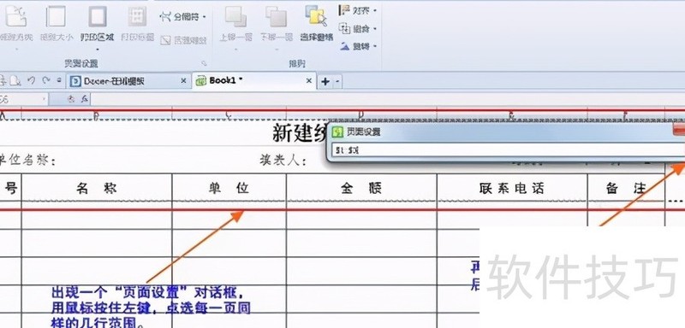Open the quick access customize dropdown
The image size is (685, 328).
59,80
